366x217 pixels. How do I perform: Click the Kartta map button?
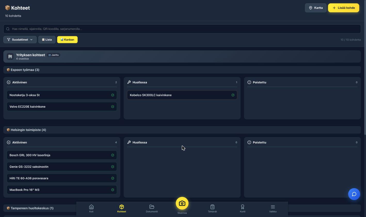coord(316,8)
